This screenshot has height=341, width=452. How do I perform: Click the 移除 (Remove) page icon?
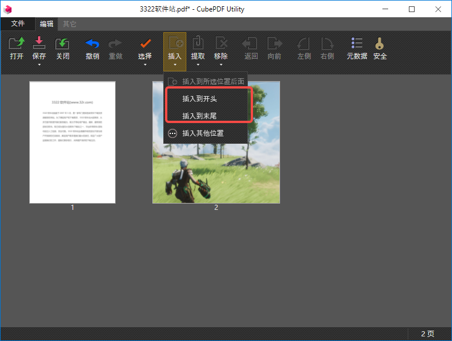point(221,43)
